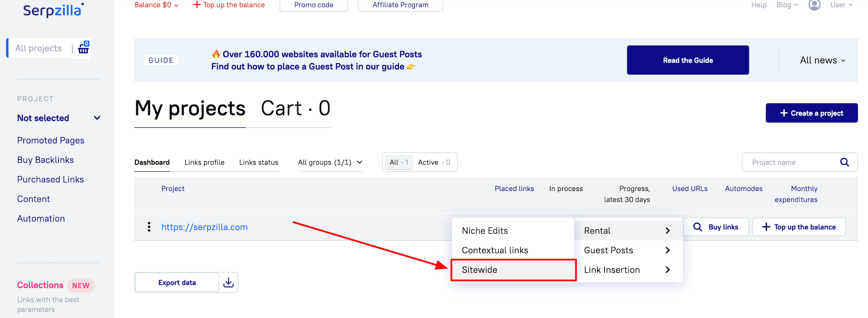Image resolution: width=868 pixels, height=318 pixels.
Task: Open Content in the sidebar
Action: (x=33, y=199)
